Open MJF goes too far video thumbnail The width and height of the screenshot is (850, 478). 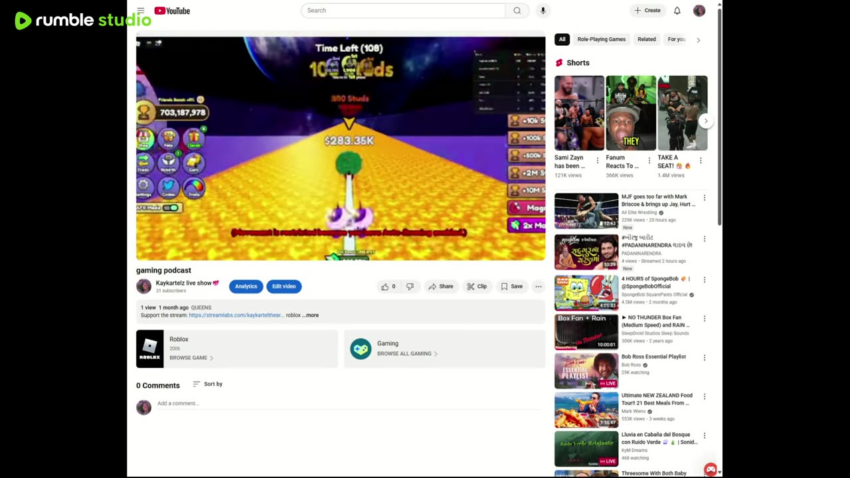click(x=586, y=210)
